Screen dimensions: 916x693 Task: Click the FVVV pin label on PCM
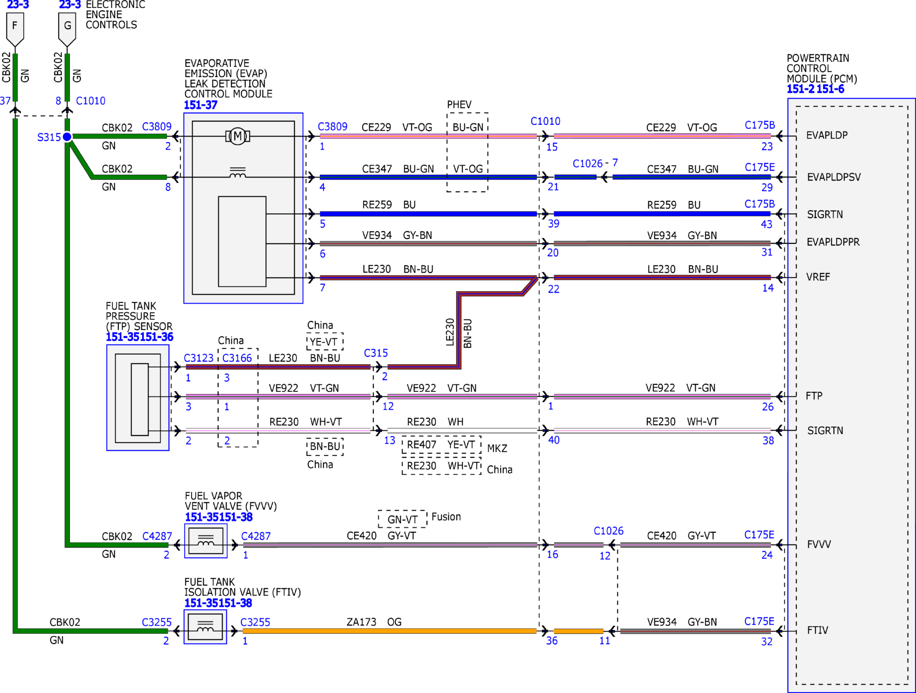coord(819,545)
